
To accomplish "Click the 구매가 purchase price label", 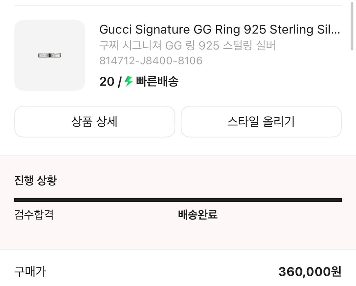I will 30,271.
